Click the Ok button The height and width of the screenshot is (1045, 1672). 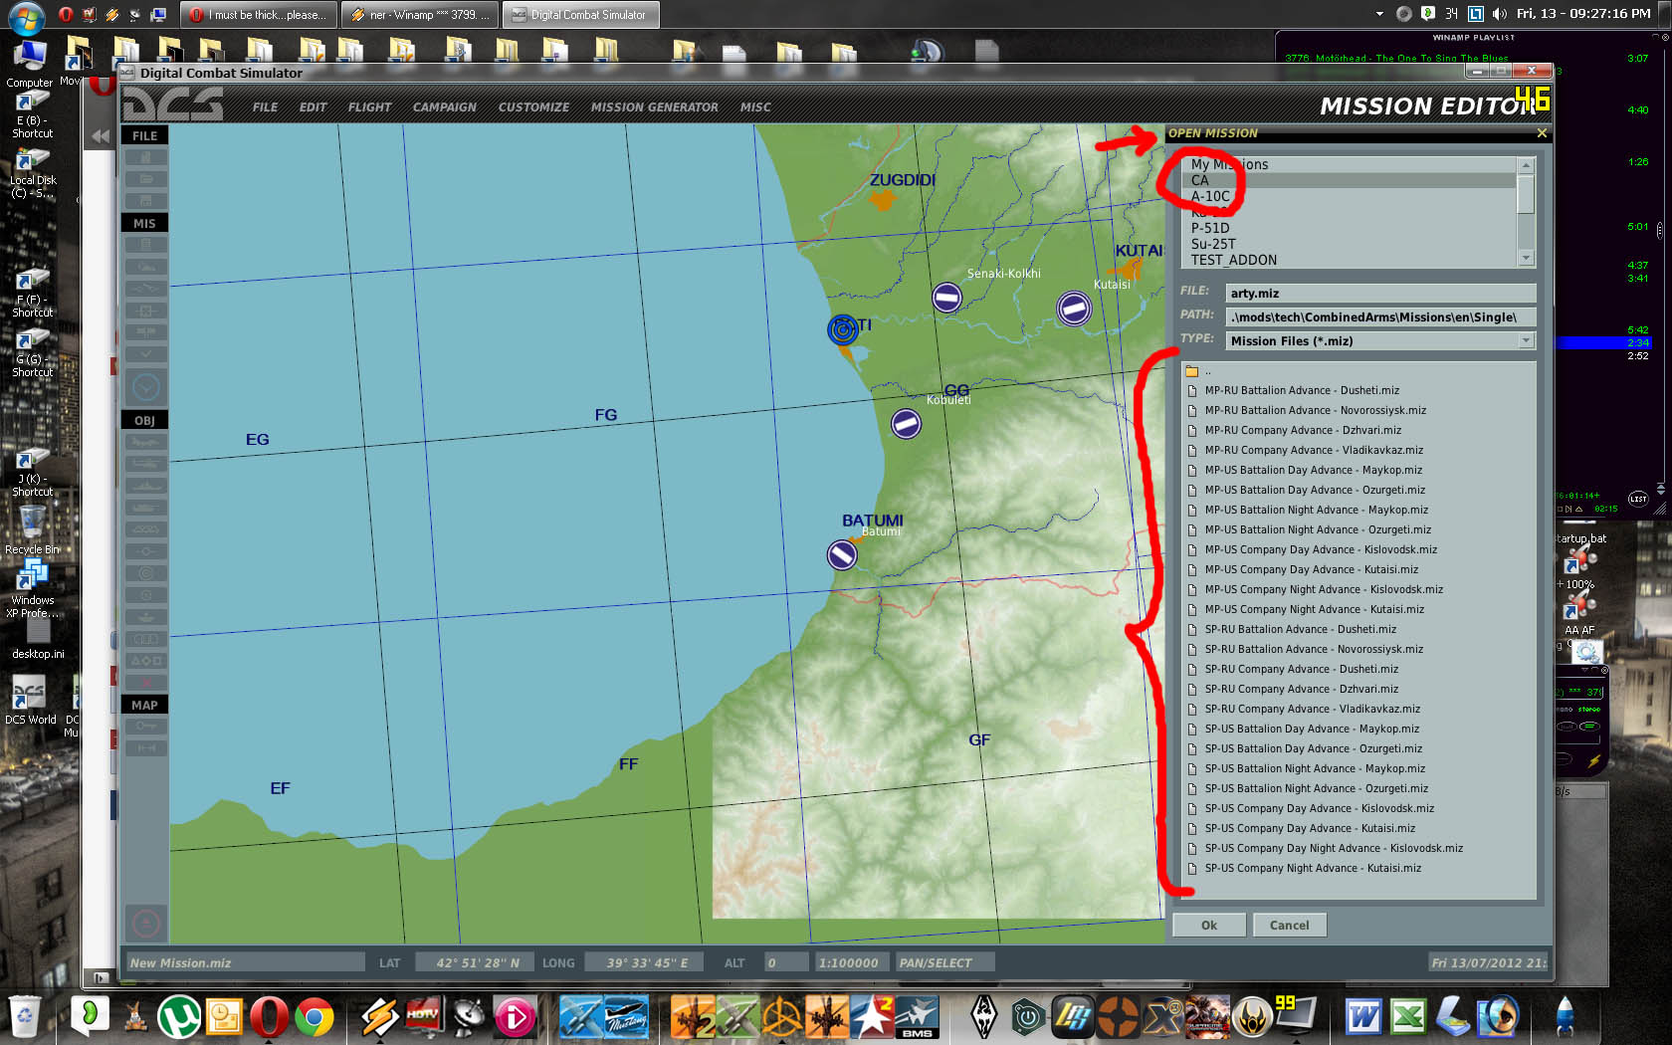tap(1209, 925)
